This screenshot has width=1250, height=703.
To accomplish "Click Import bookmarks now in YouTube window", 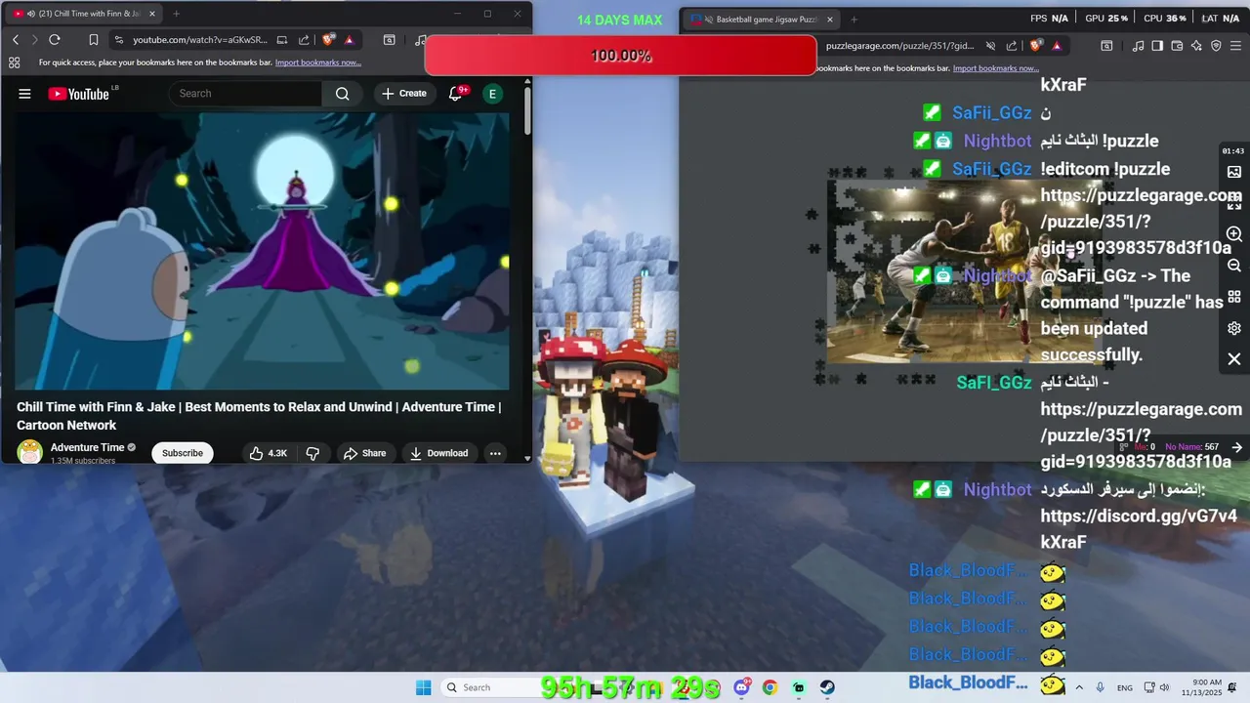I will point(318,62).
